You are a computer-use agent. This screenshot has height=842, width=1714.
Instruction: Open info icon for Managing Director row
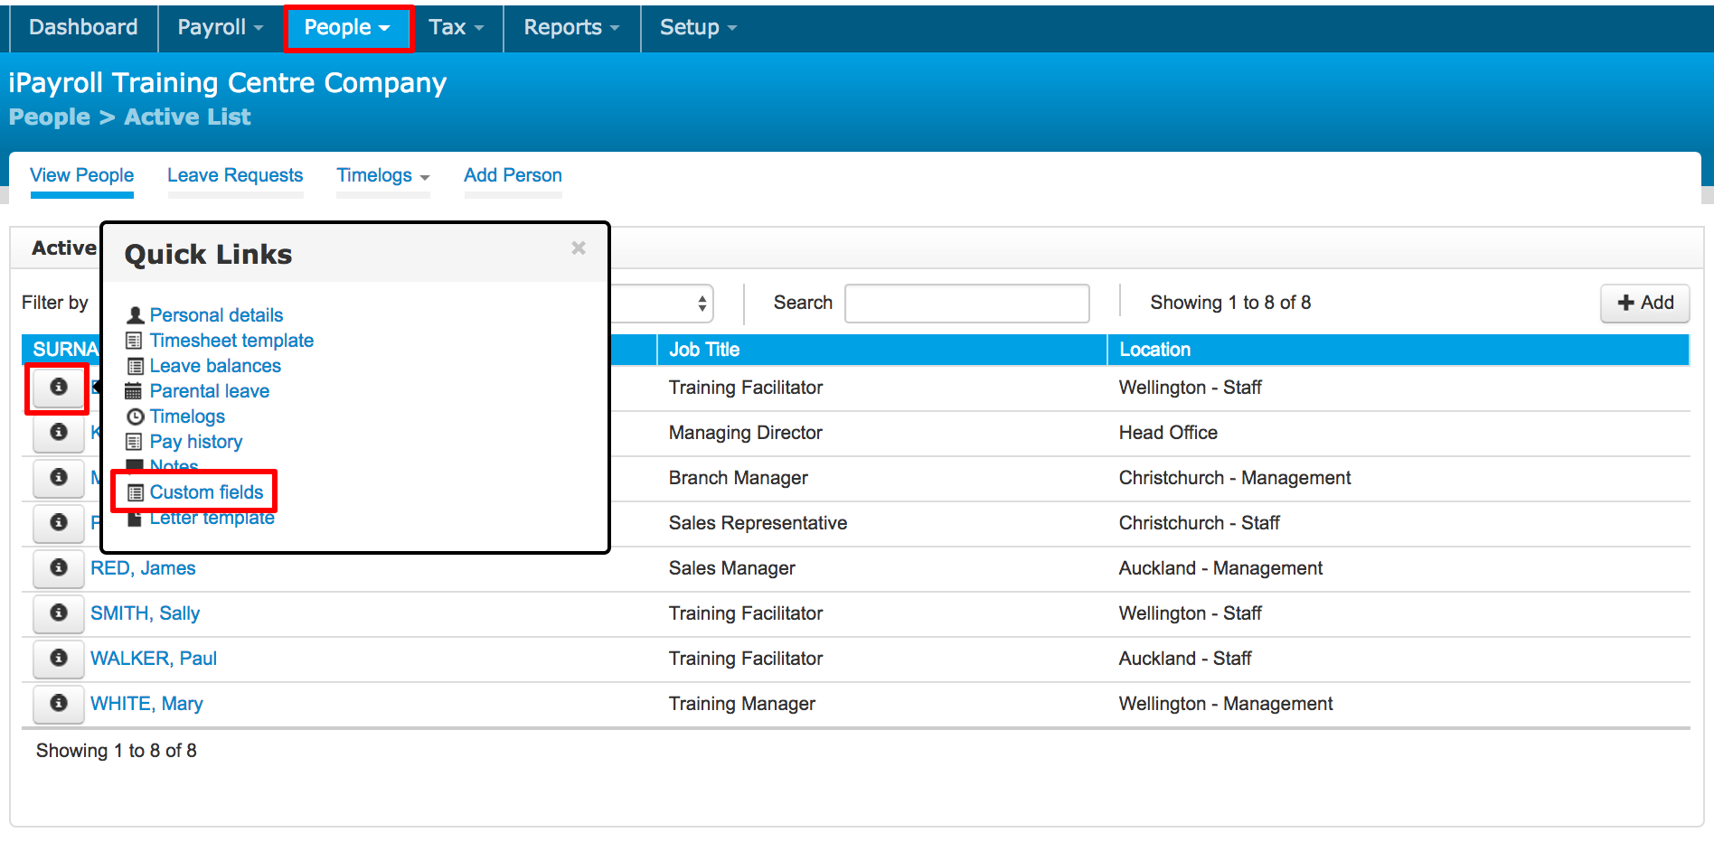tap(59, 433)
